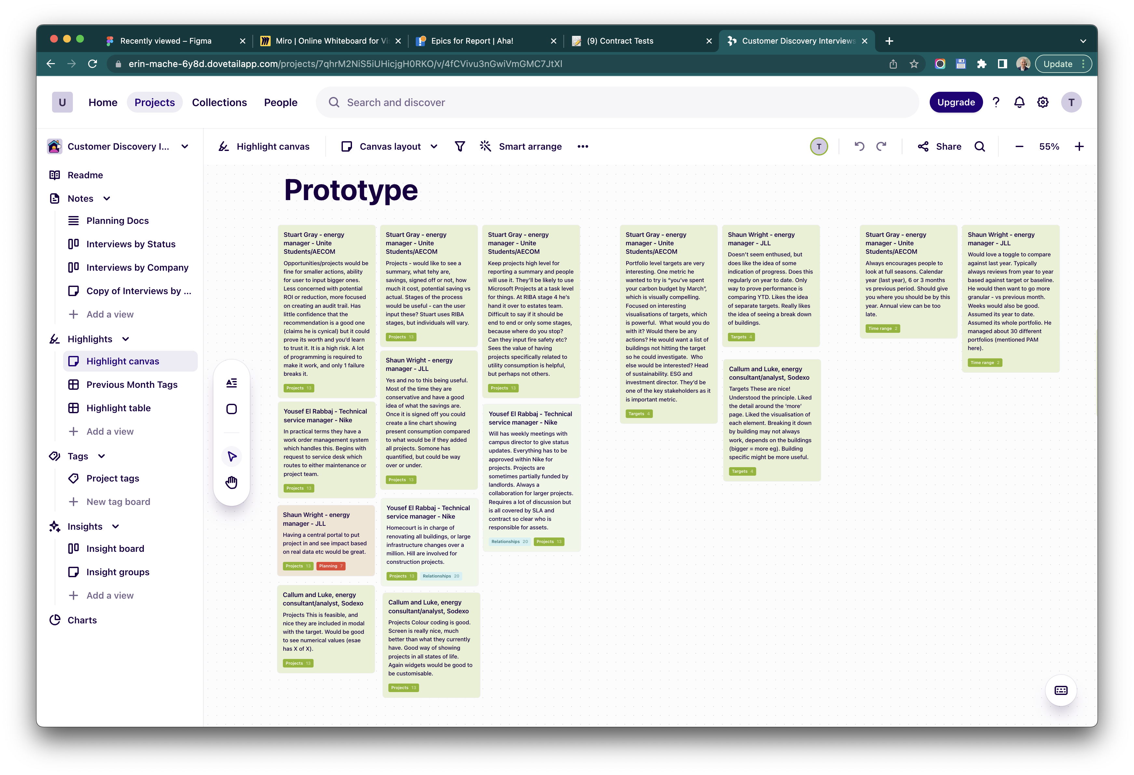Screen dimensions: 1134x775
Task: Open the Collections nav item
Action: [x=220, y=102]
